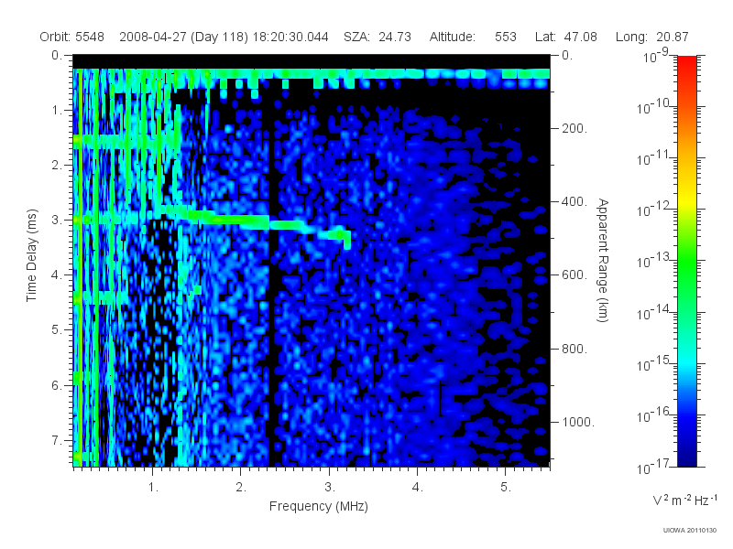The height and width of the screenshot is (549, 733).
Task: Click the '3.' tick on Time Delay axis
Action: click(57, 220)
